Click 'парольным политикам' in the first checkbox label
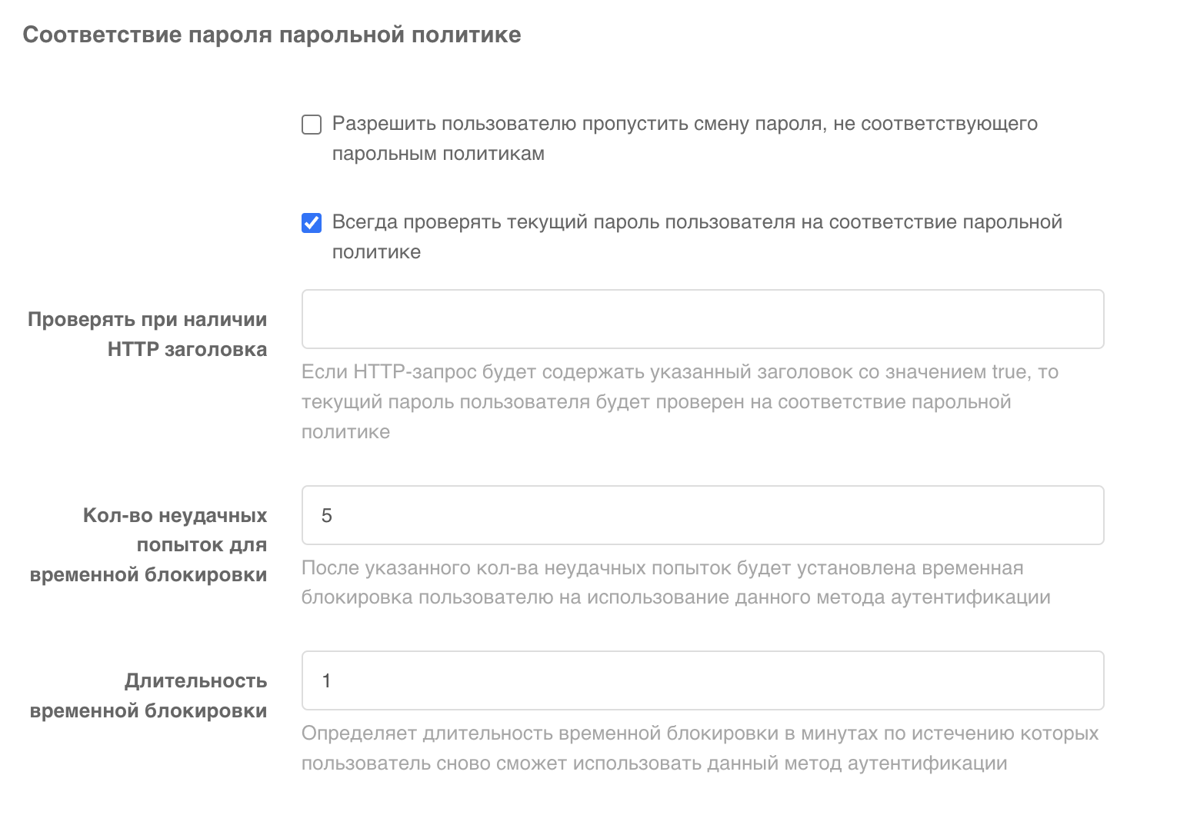This screenshot has width=1197, height=835. (x=438, y=154)
